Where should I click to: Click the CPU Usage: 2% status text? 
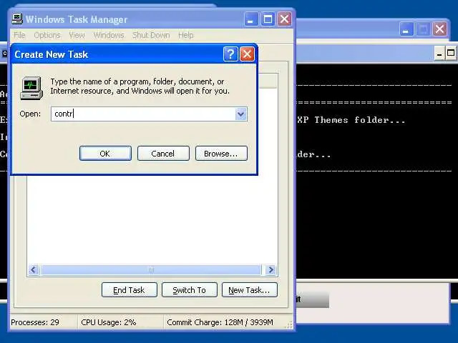(x=109, y=322)
